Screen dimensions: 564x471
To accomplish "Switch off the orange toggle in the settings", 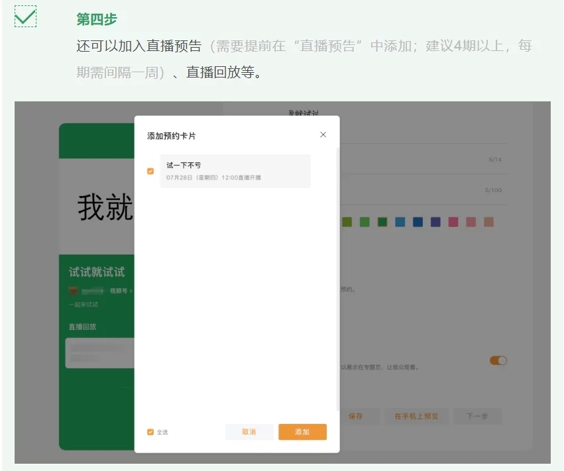I will click(498, 360).
